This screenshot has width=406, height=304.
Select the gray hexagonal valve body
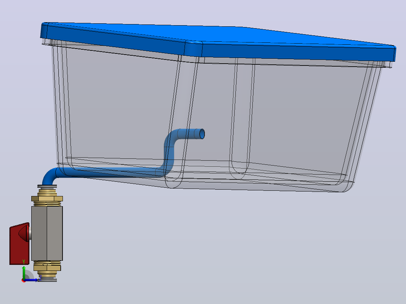pyautogui.click(x=47, y=233)
